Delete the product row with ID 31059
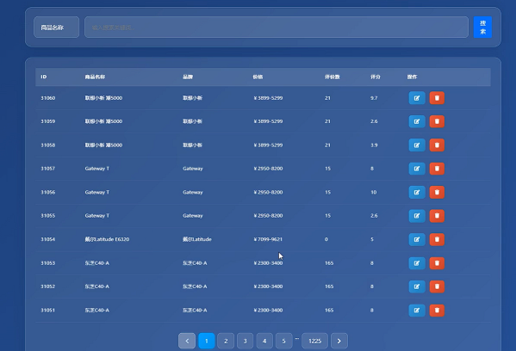516x351 pixels. tap(437, 121)
